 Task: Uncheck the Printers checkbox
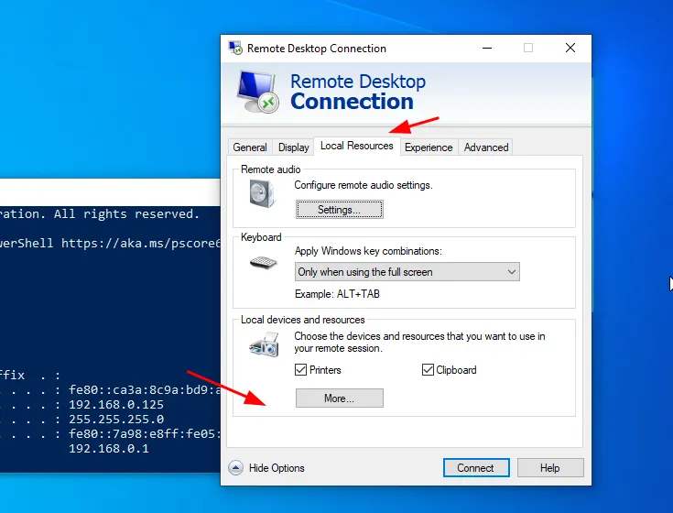coord(301,370)
